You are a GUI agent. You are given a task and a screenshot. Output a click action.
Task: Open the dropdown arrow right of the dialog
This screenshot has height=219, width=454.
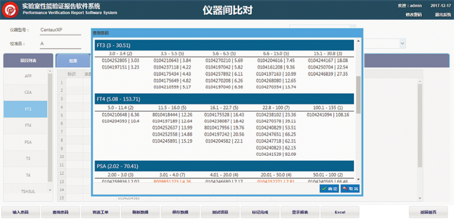click(x=402, y=43)
